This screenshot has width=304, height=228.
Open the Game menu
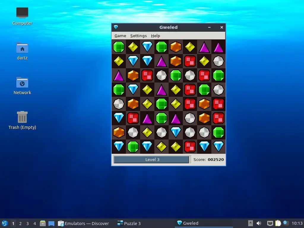(120, 36)
